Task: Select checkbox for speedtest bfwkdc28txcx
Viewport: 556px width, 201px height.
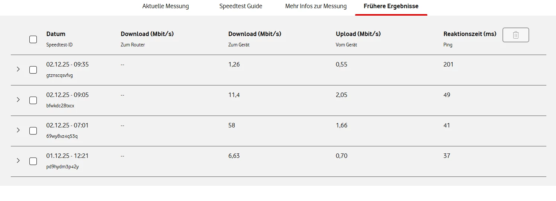Action: 33,100
